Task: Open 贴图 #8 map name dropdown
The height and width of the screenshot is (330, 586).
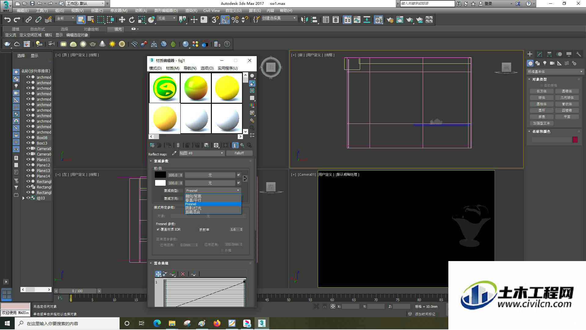Action: [x=201, y=153]
